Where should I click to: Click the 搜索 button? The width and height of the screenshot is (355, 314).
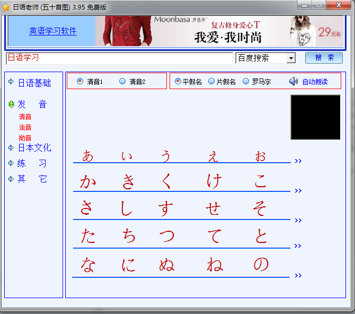[324, 58]
